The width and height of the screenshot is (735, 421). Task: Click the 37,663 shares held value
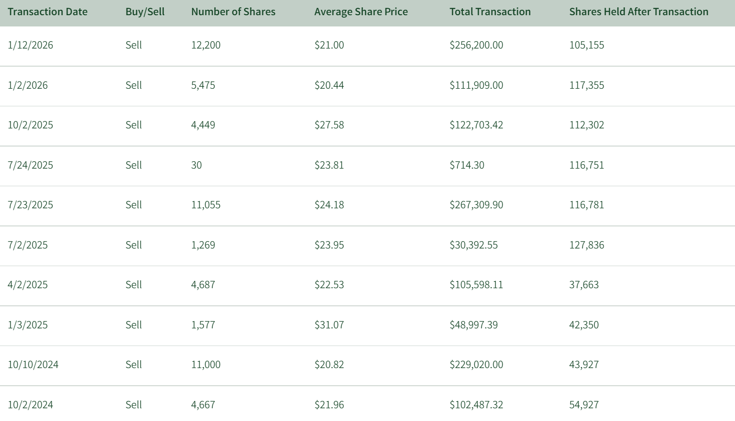[583, 285]
